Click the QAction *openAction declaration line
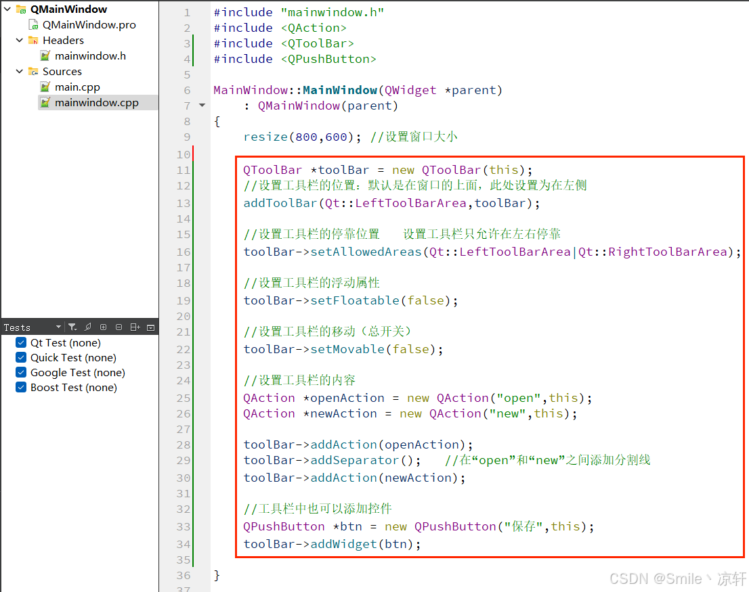The height and width of the screenshot is (592, 749). point(417,399)
